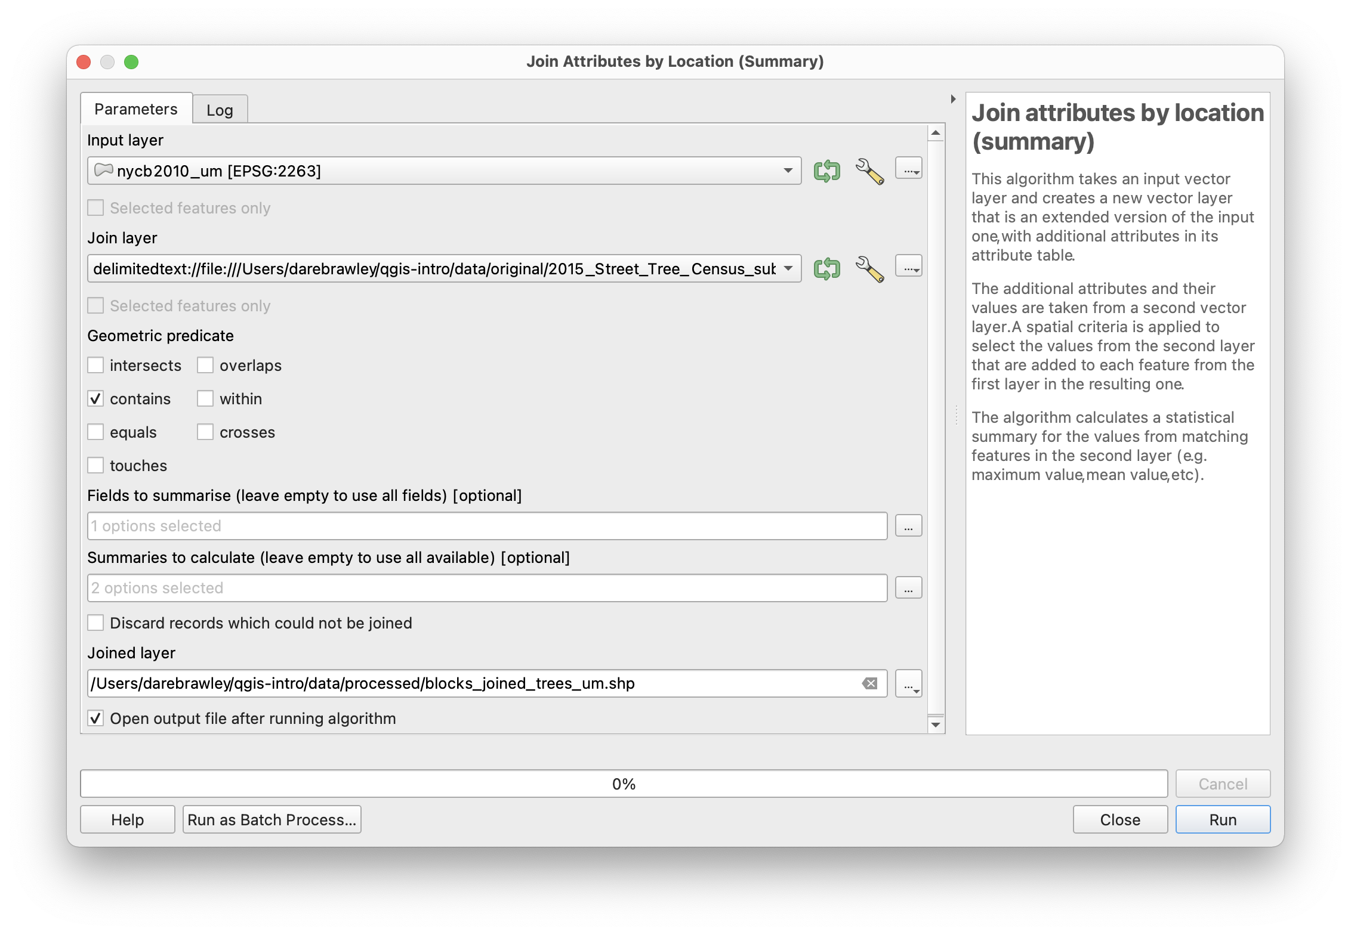The width and height of the screenshot is (1351, 935).
Task: Open the fields to summarise selection list
Action: (908, 525)
